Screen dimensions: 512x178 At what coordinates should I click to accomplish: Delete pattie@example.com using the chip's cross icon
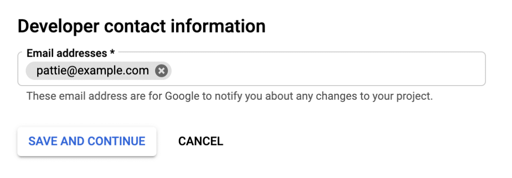161,70
